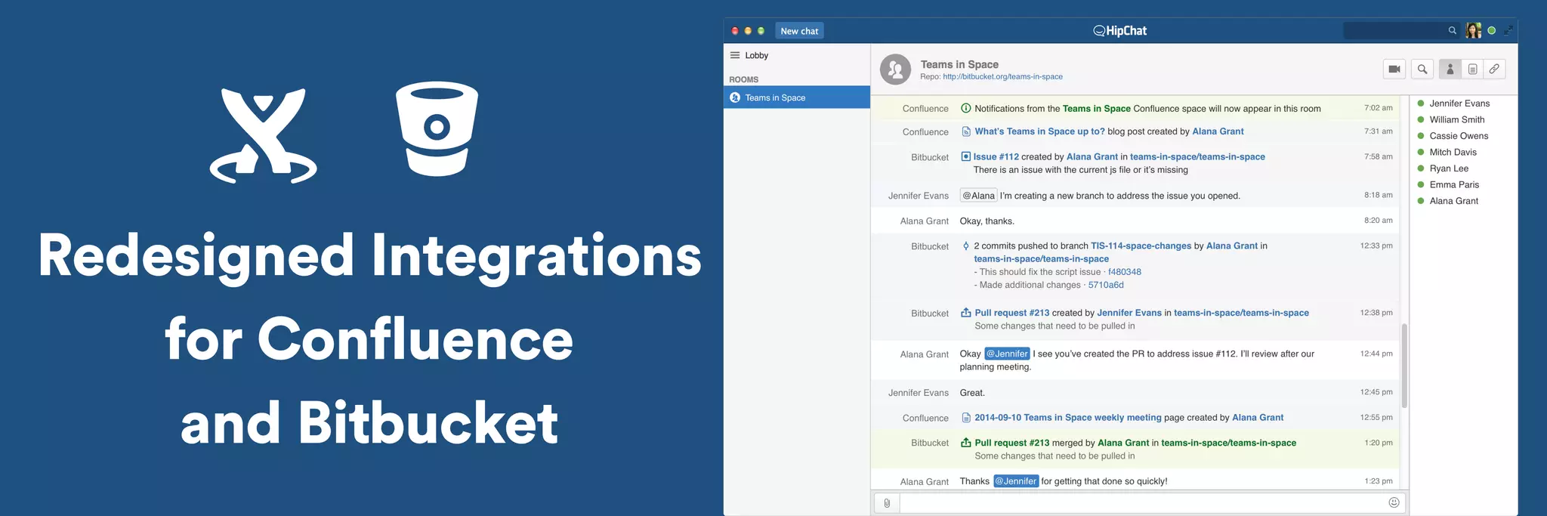The width and height of the screenshot is (1547, 516).
Task: Show room files with document icon
Action: click(1472, 69)
